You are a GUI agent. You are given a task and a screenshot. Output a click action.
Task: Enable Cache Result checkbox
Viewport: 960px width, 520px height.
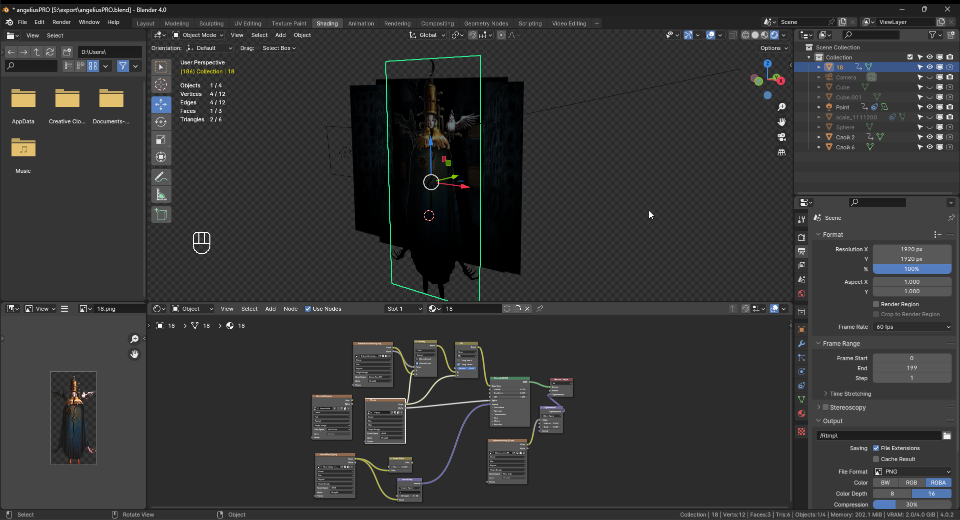coord(876,459)
